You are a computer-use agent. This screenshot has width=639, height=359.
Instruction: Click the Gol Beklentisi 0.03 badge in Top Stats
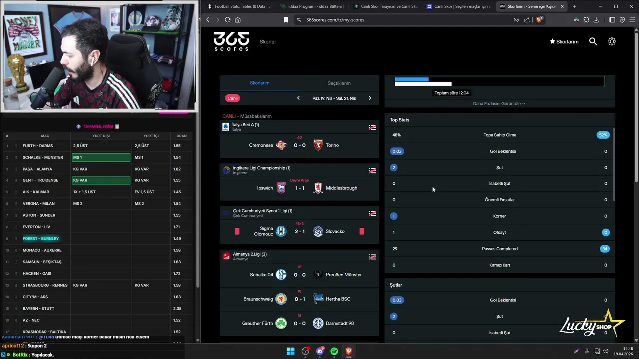pyautogui.click(x=397, y=151)
